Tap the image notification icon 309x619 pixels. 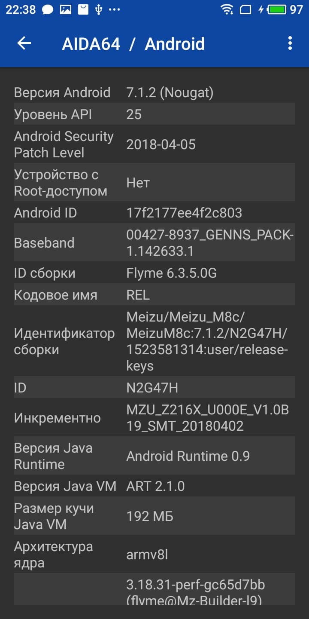coord(65,9)
